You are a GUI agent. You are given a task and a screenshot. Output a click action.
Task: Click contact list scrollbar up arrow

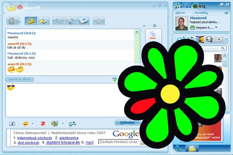(x=225, y=55)
